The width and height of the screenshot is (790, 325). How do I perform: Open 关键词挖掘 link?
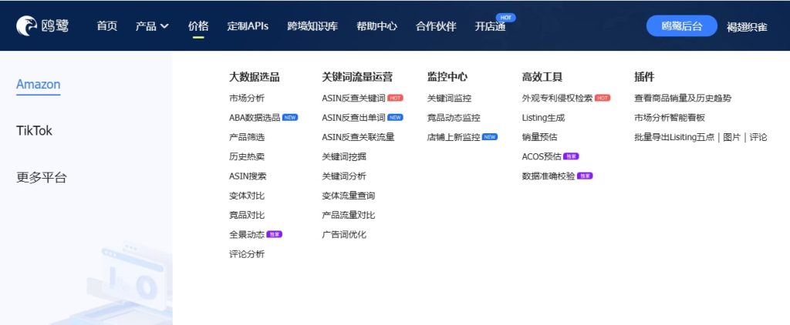tap(343, 156)
